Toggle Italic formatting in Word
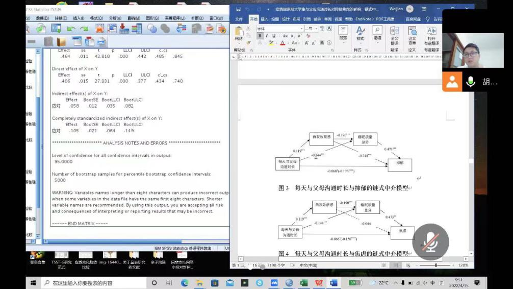This screenshot has width=513, height=289. tap(267, 36)
